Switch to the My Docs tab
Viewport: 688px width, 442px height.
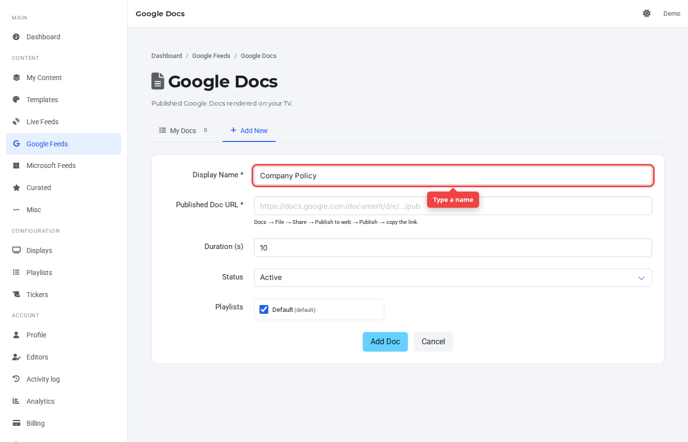click(x=183, y=131)
